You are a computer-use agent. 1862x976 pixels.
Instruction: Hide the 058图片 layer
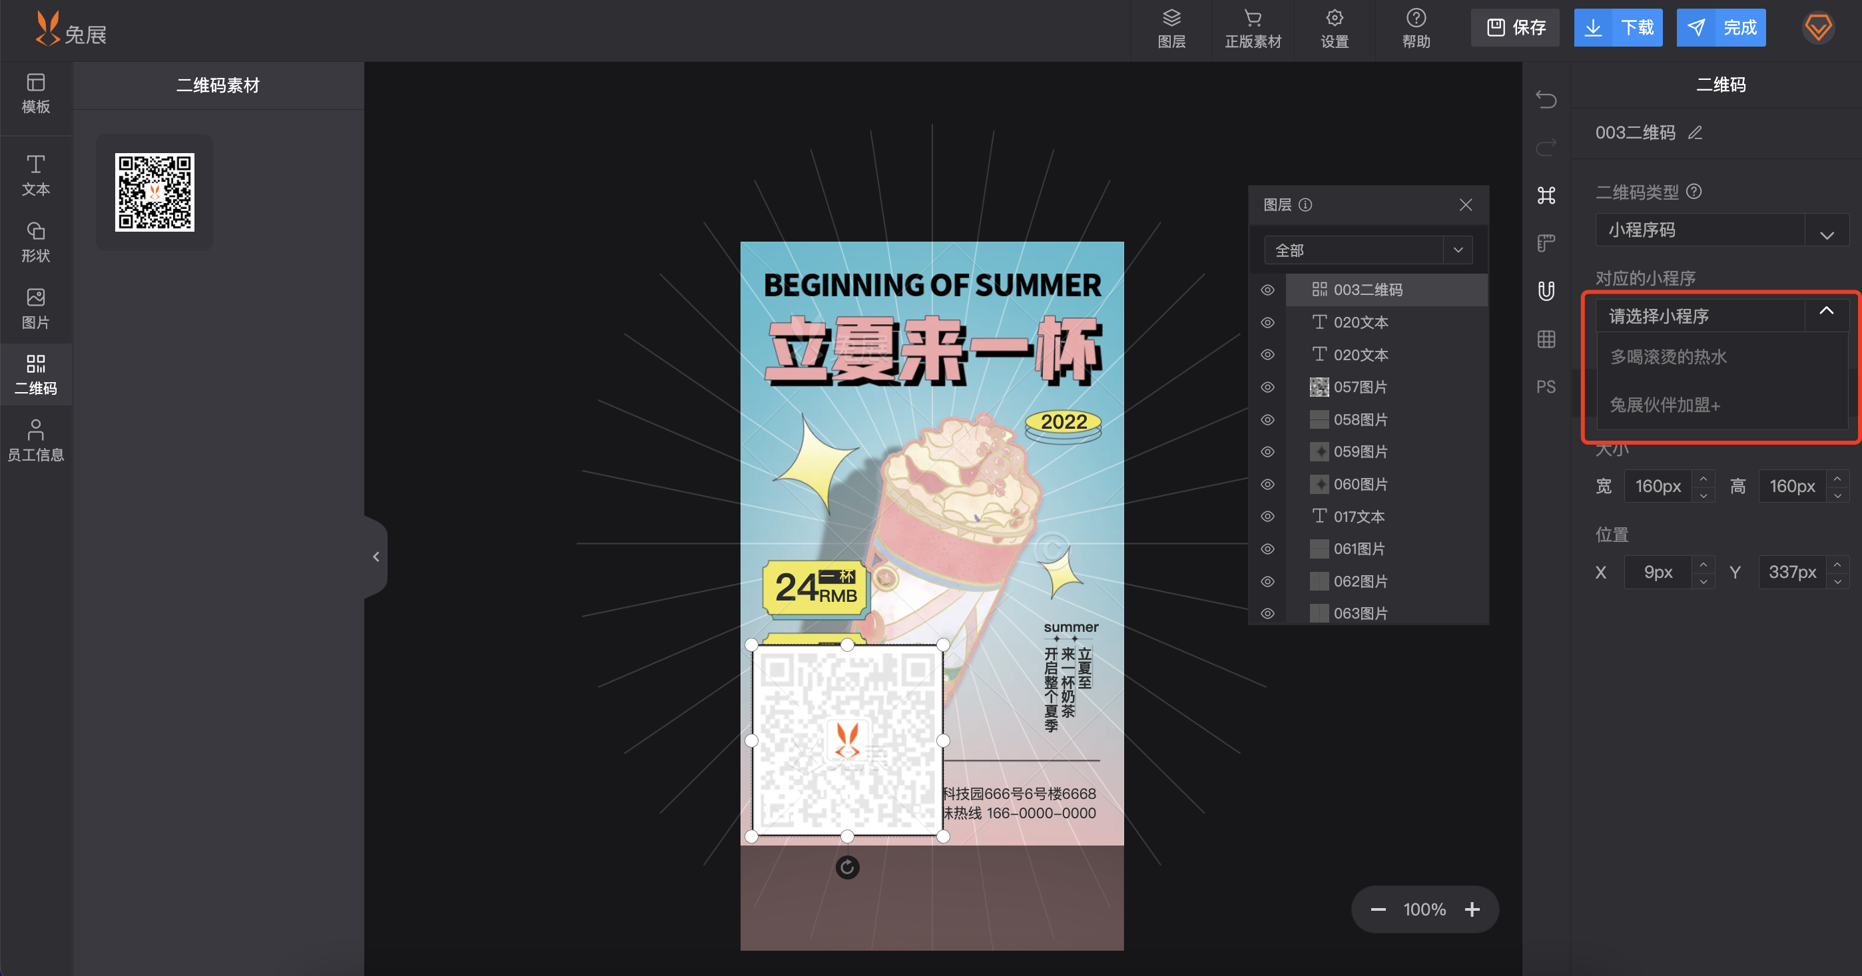pyautogui.click(x=1268, y=419)
